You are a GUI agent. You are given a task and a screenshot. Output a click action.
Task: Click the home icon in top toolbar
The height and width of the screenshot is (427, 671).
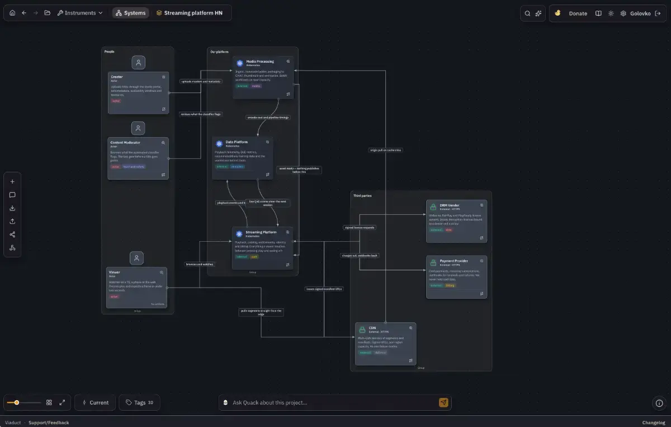click(x=12, y=13)
